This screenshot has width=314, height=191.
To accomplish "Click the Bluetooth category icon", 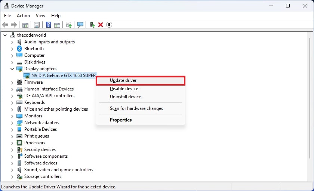I will pos(19,49).
